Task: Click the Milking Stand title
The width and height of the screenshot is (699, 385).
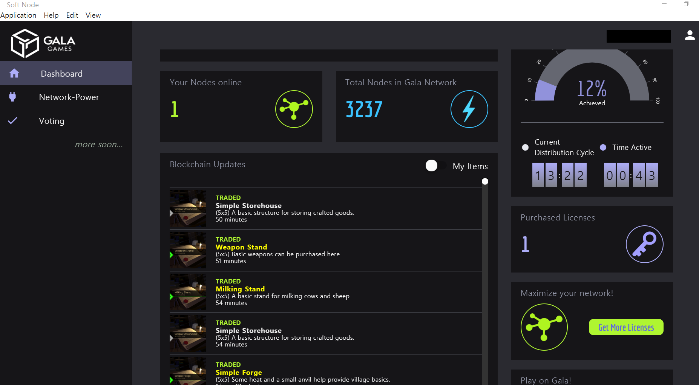Action: [x=240, y=289]
